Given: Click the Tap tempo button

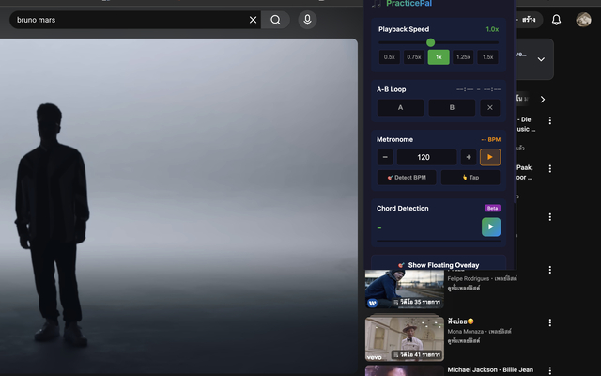Looking at the screenshot, I should pyautogui.click(x=470, y=178).
